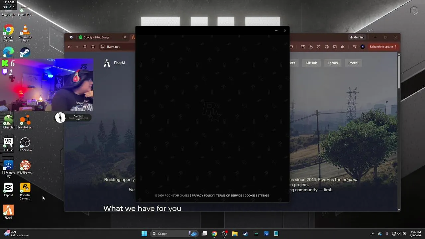Launch the PS Remote Play desktop shortcut
This screenshot has width=425, height=239.
click(8, 169)
